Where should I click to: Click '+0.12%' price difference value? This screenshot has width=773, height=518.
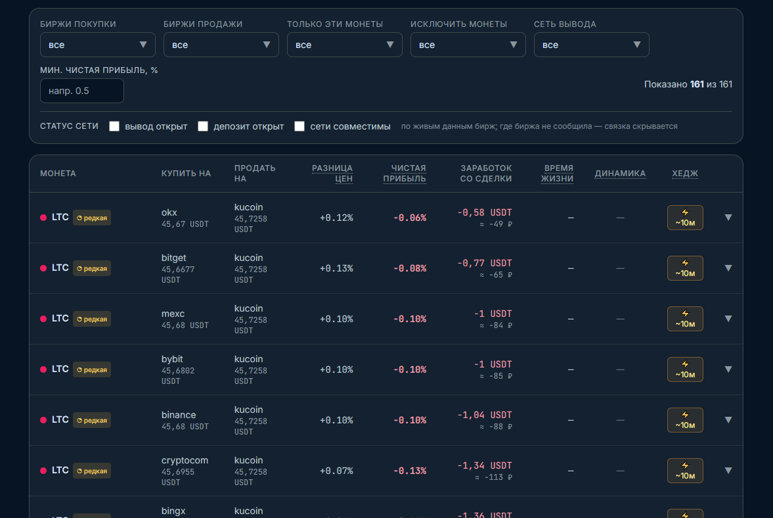tap(336, 218)
